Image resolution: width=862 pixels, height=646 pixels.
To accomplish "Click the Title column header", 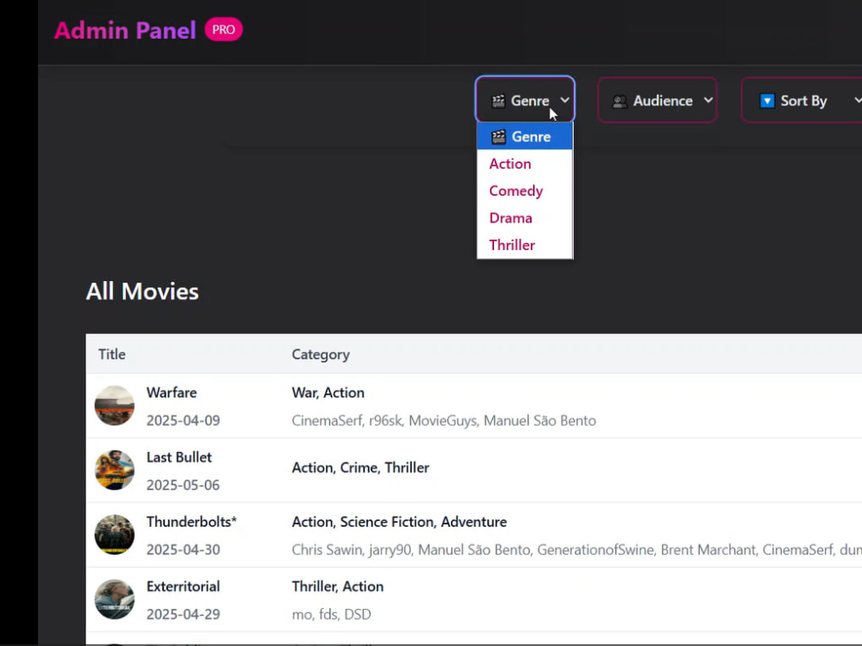I will pos(111,354).
